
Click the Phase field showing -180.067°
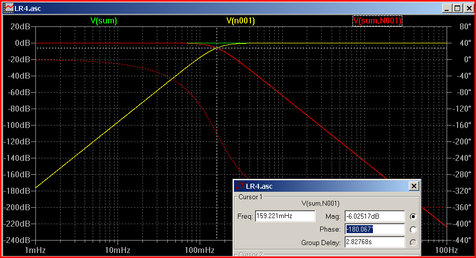coord(374,229)
